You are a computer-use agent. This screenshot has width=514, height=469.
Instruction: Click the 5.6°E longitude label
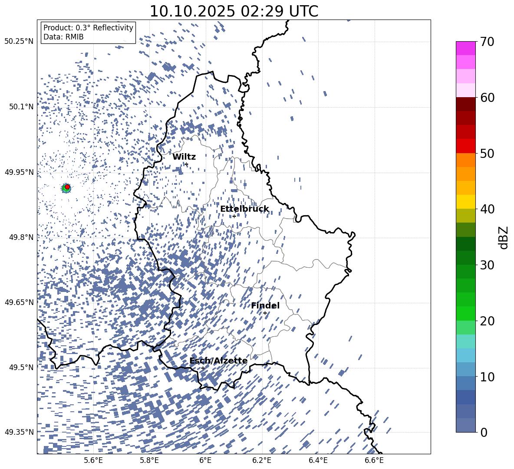pos(93,460)
